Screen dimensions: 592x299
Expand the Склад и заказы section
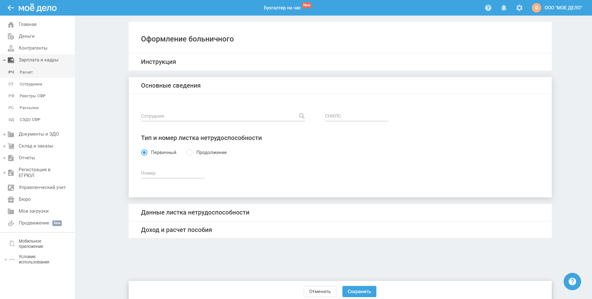4,146
